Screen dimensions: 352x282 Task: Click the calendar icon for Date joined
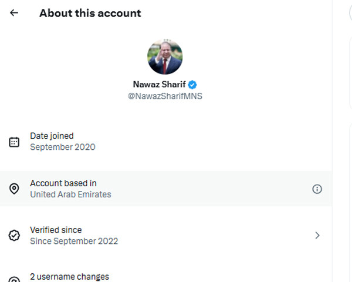[15, 142]
